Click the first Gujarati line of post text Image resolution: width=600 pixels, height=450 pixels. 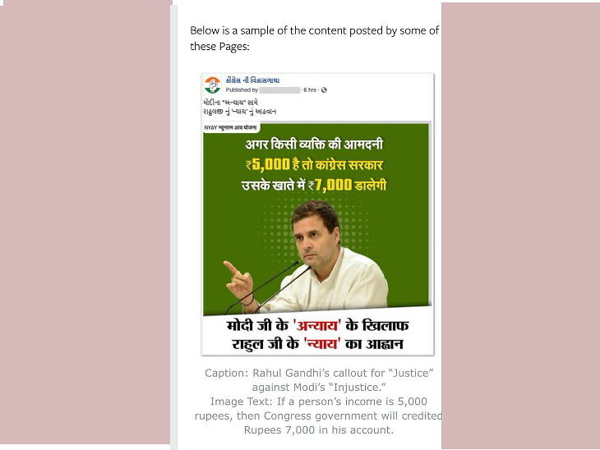click(x=231, y=103)
